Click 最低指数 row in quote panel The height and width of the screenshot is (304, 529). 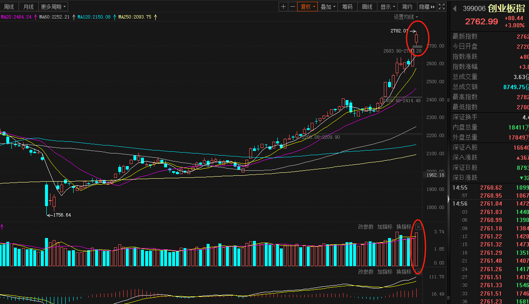click(x=490, y=107)
